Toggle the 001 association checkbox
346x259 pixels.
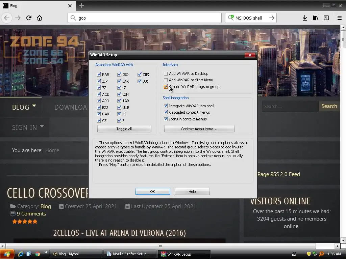tap(140, 81)
